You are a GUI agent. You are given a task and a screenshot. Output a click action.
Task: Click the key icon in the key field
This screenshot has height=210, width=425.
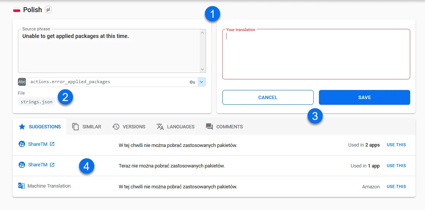(192, 82)
